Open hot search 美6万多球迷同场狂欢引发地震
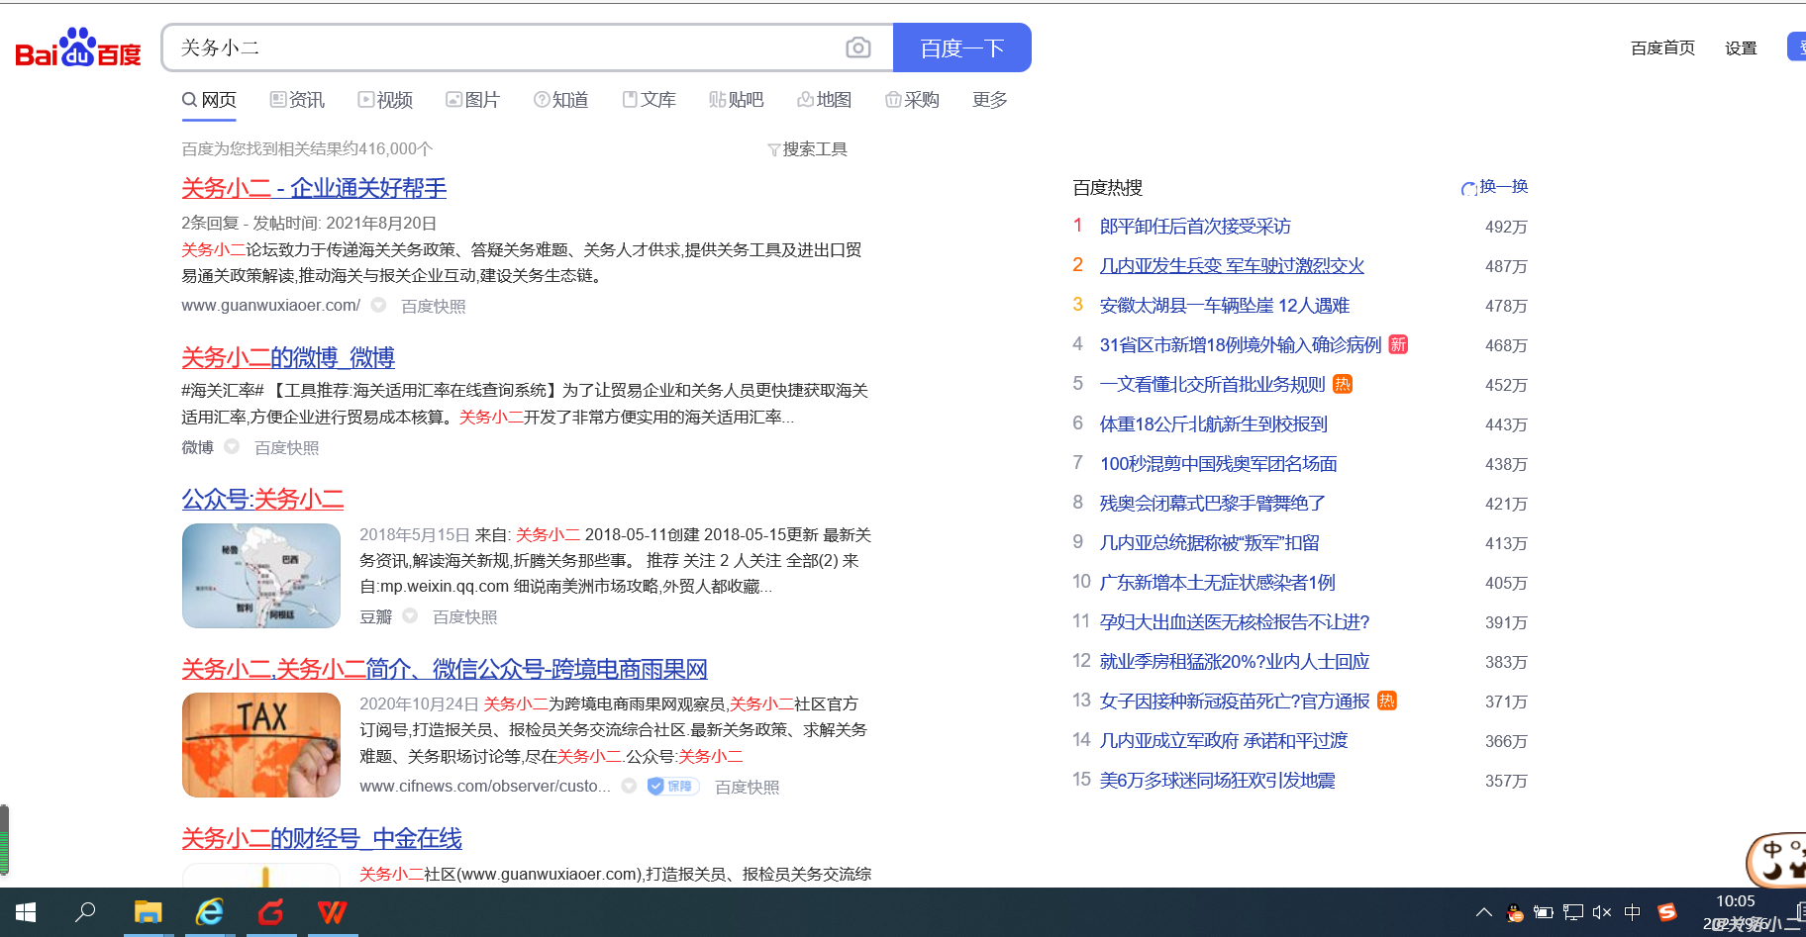This screenshot has width=1806, height=937. point(1218,781)
